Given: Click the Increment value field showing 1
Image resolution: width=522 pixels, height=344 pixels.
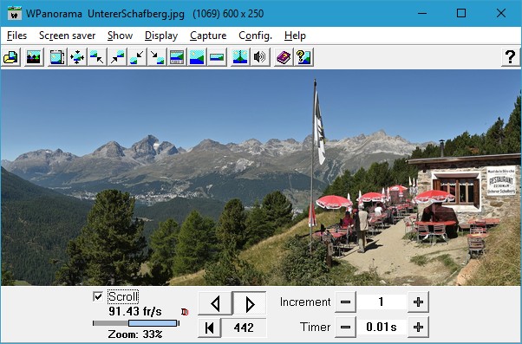Looking at the screenshot, I should (x=382, y=302).
